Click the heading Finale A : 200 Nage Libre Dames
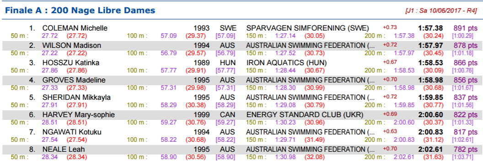 tap(80, 11)
